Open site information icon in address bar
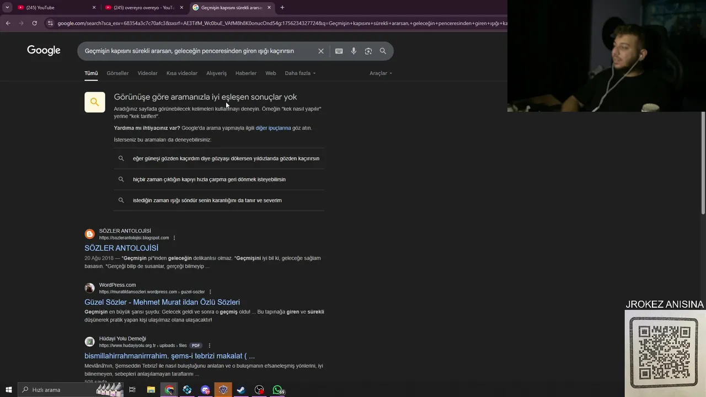The width and height of the screenshot is (706, 397). click(50, 23)
